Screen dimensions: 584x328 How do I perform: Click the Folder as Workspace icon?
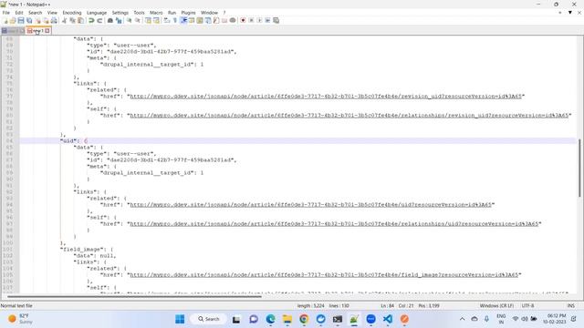tap(224, 20)
